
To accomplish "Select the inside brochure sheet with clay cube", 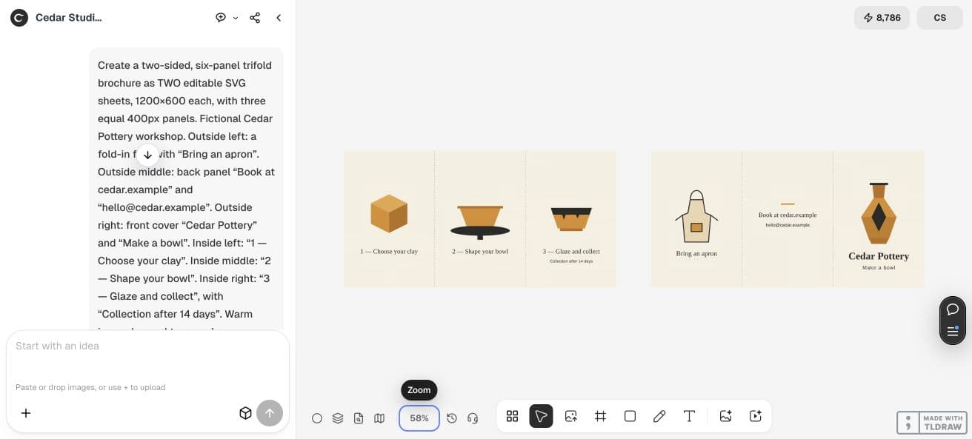I will click(480, 219).
